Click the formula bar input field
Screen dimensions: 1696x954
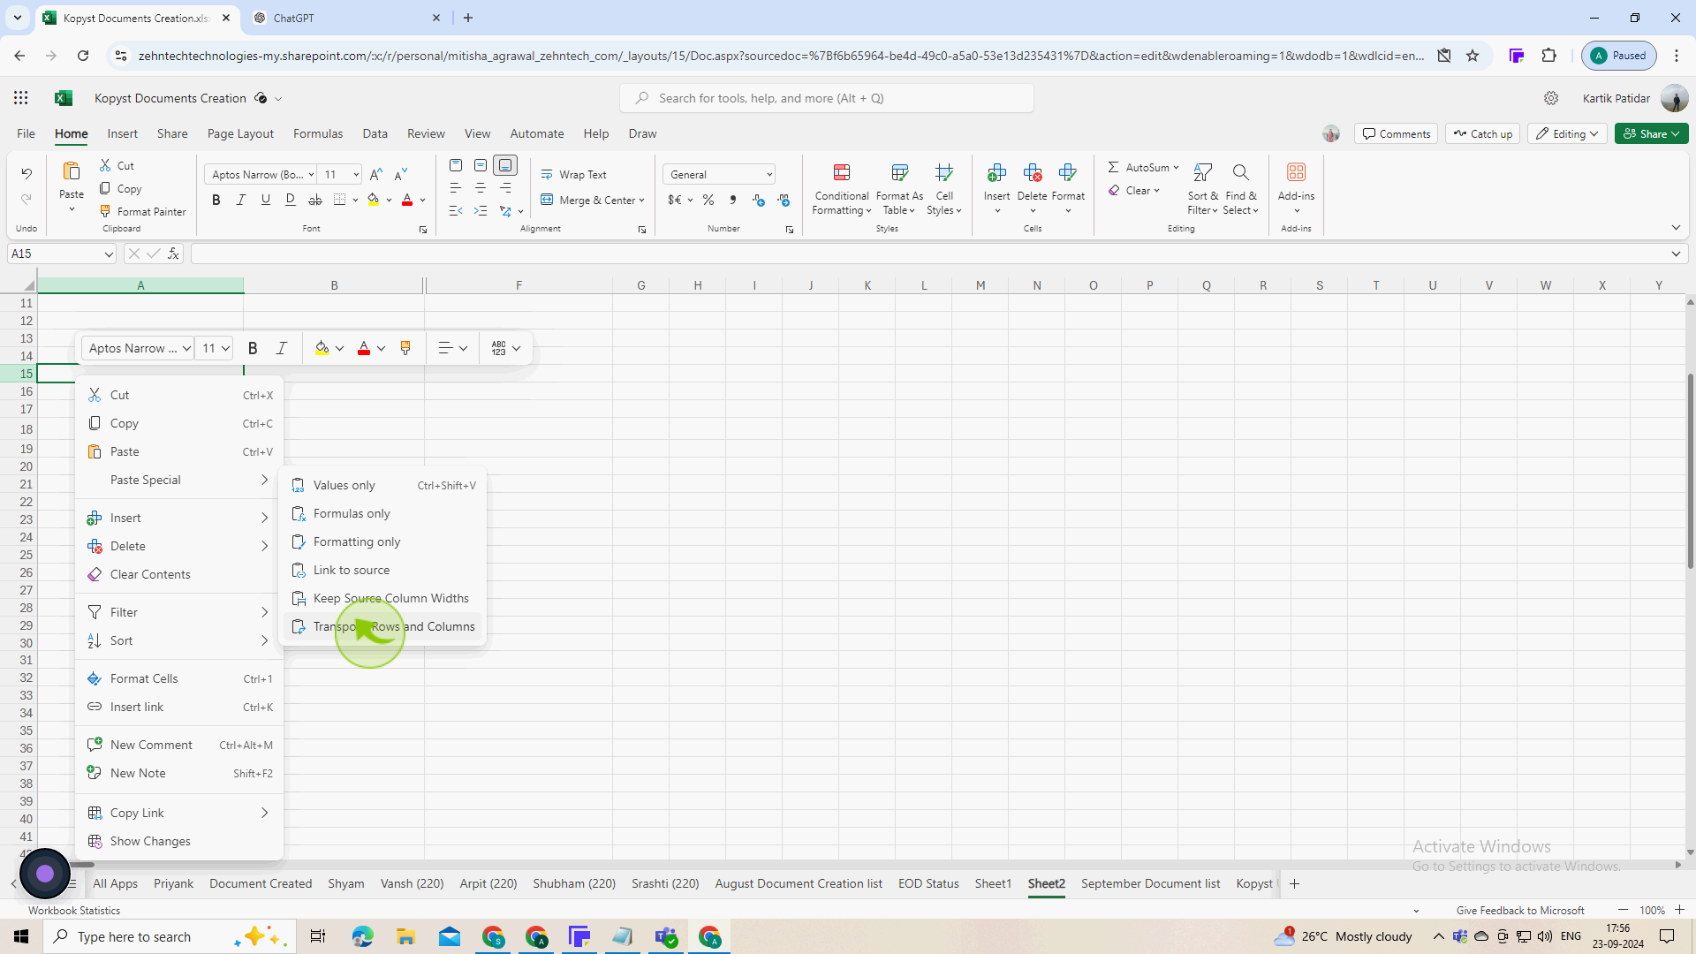927,254
